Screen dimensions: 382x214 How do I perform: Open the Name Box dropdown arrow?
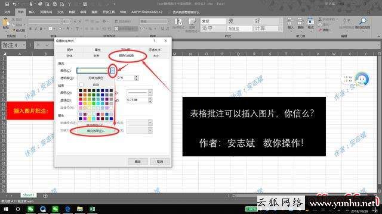24,45
